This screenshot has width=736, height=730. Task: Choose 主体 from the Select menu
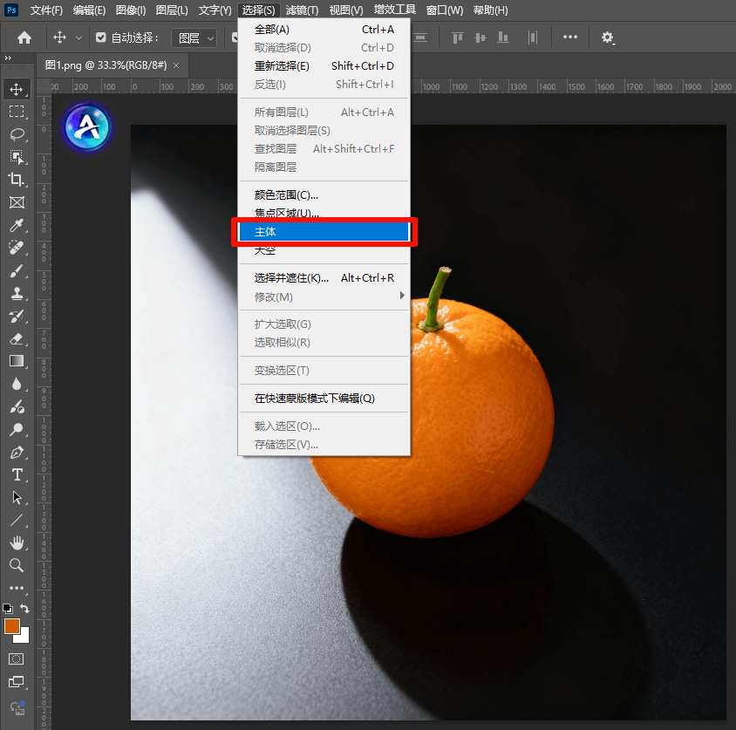(324, 231)
